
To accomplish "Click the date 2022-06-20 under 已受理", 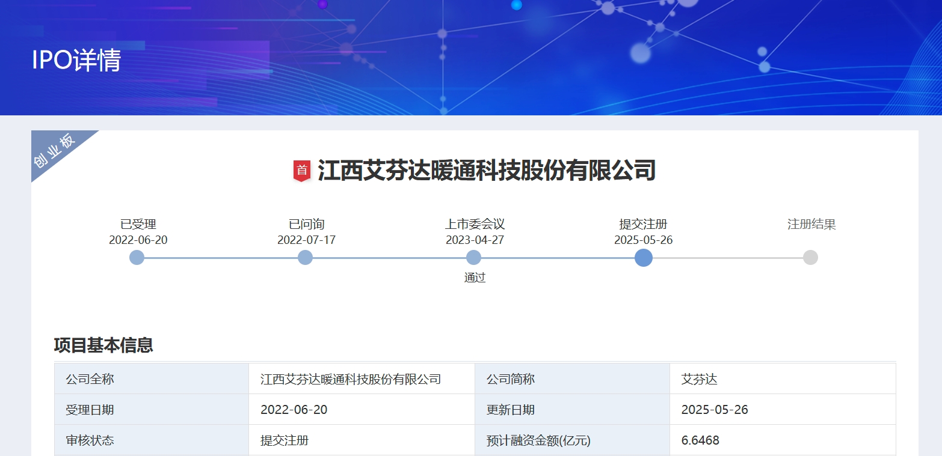I will (x=138, y=240).
